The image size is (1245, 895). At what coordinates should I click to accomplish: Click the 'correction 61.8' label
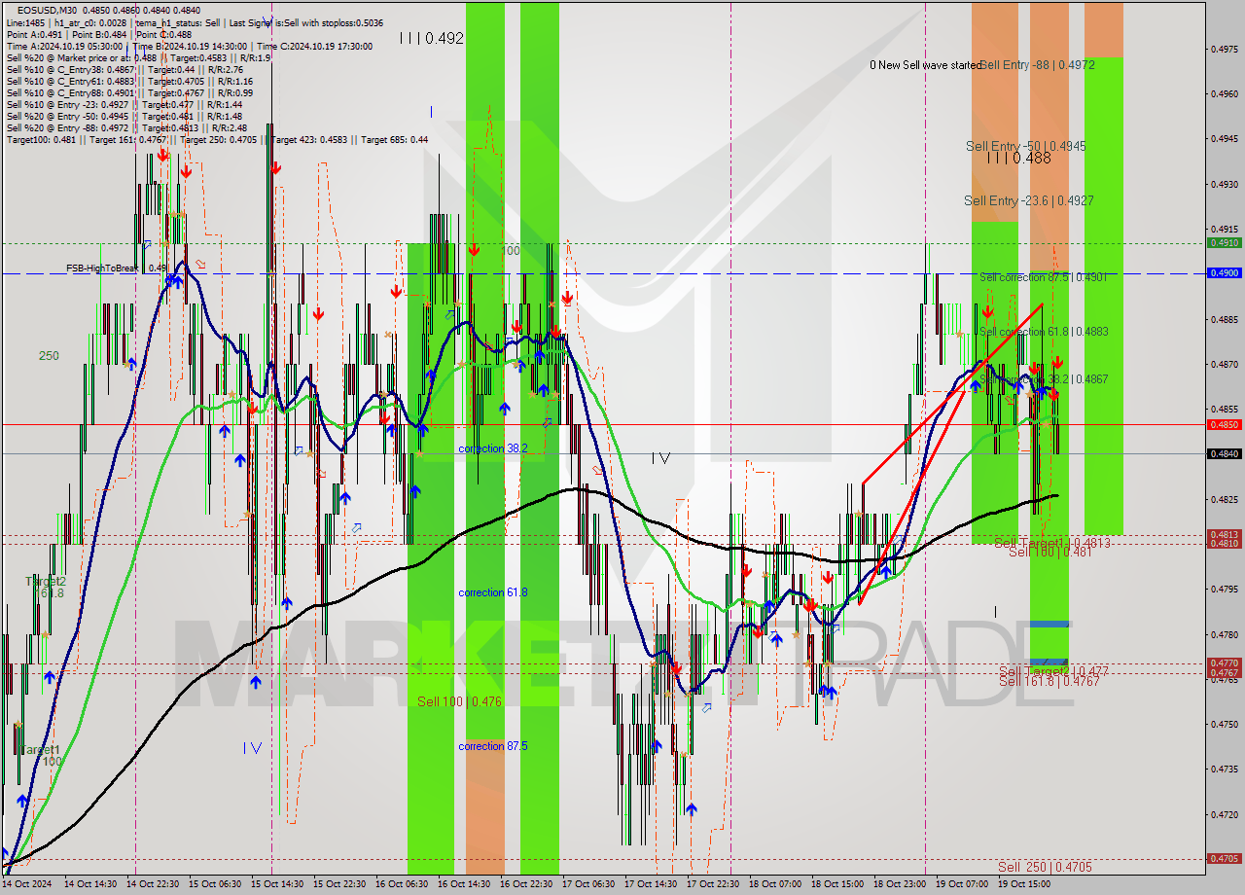(493, 591)
